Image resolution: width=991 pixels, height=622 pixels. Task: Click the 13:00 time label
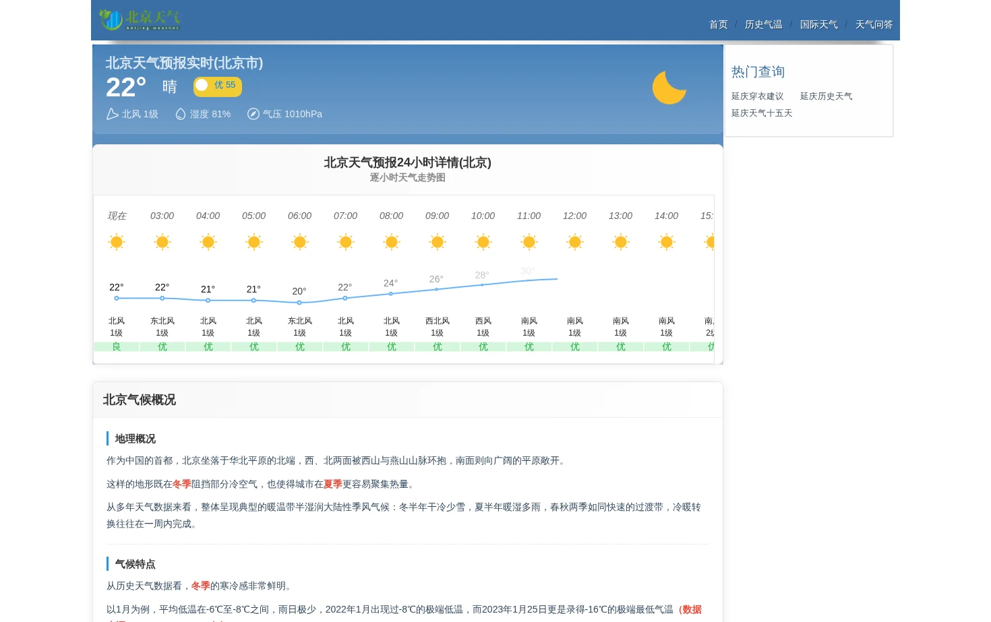pyautogui.click(x=621, y=216)
